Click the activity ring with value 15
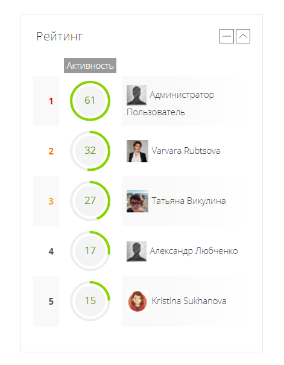The width and height of the screenshot is (284, 365). click(x=90, y=301)
